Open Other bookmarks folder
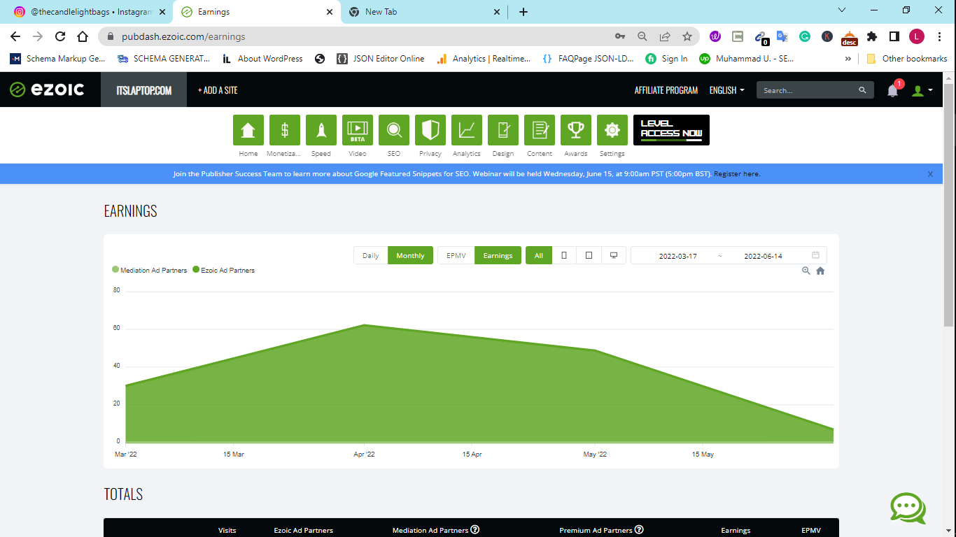This screenshot has height=537, width=956. pos(907,59)
